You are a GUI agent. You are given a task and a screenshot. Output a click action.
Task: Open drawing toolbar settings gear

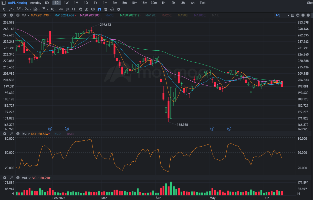(x=119, y=9)
